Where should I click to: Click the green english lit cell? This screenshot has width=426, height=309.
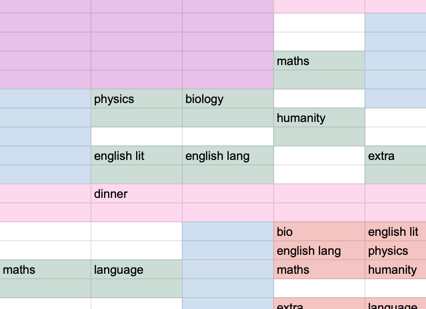click(136, 156)
